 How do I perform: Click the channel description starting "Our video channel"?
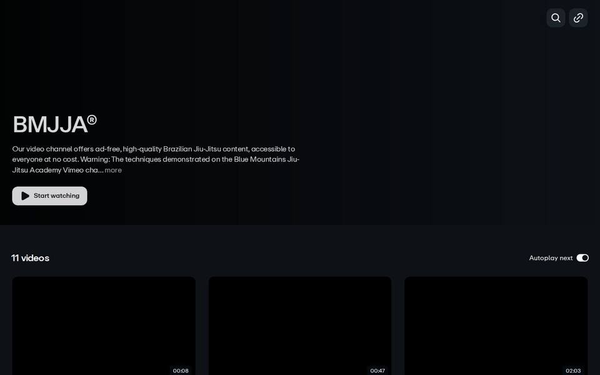coord(156,159)
